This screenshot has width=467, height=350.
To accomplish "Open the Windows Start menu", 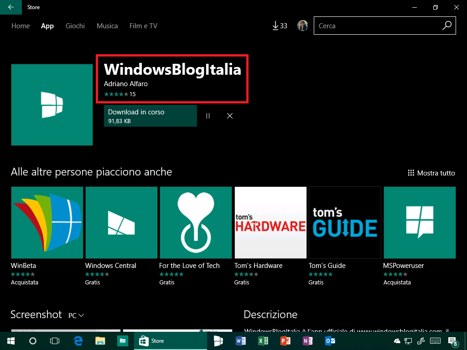I will (11, 341).
